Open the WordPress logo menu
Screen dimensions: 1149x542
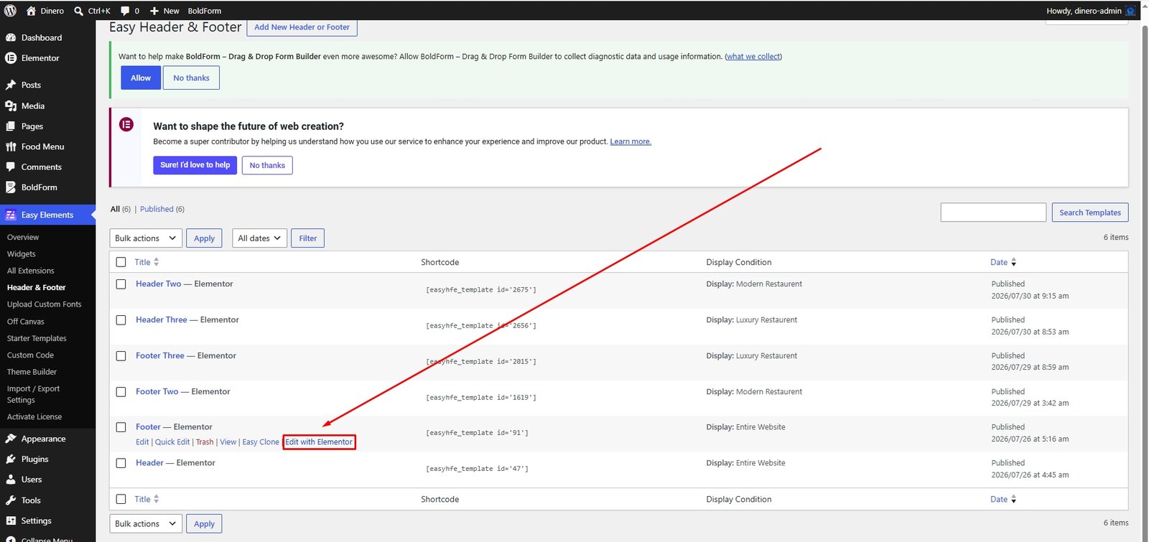[x=10, y=11]
